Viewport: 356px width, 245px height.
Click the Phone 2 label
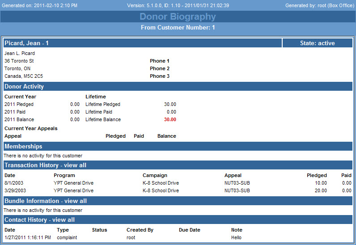click(x=160, y=68)
